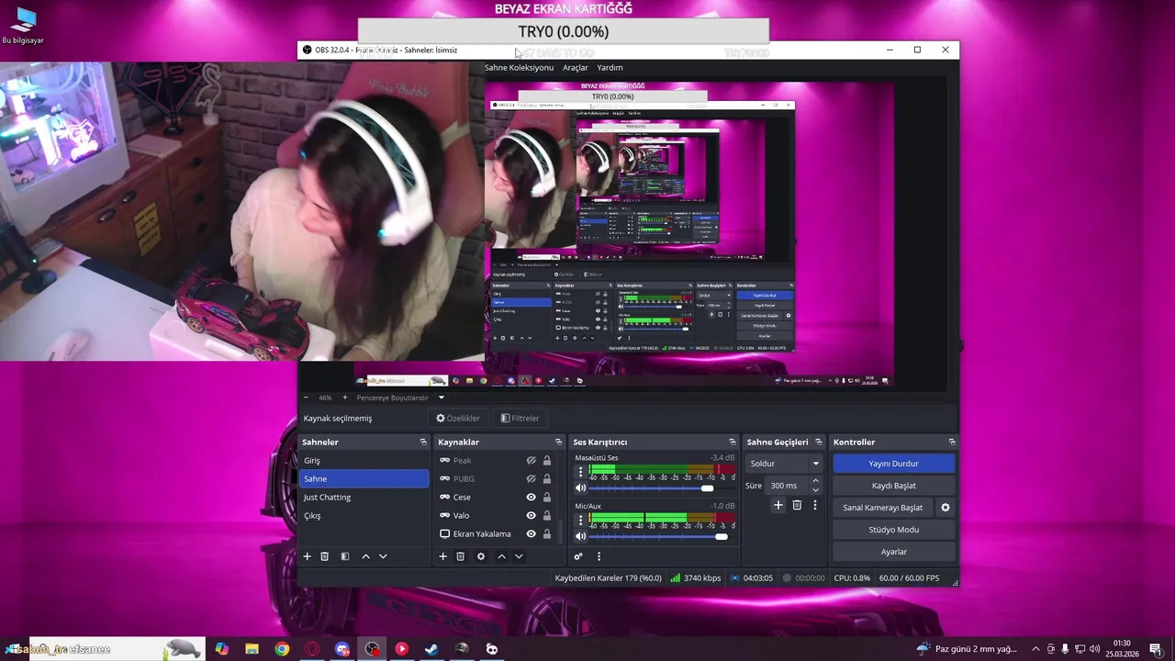
Task: Undock the Kontroller panel
Action: coord(952,443)
